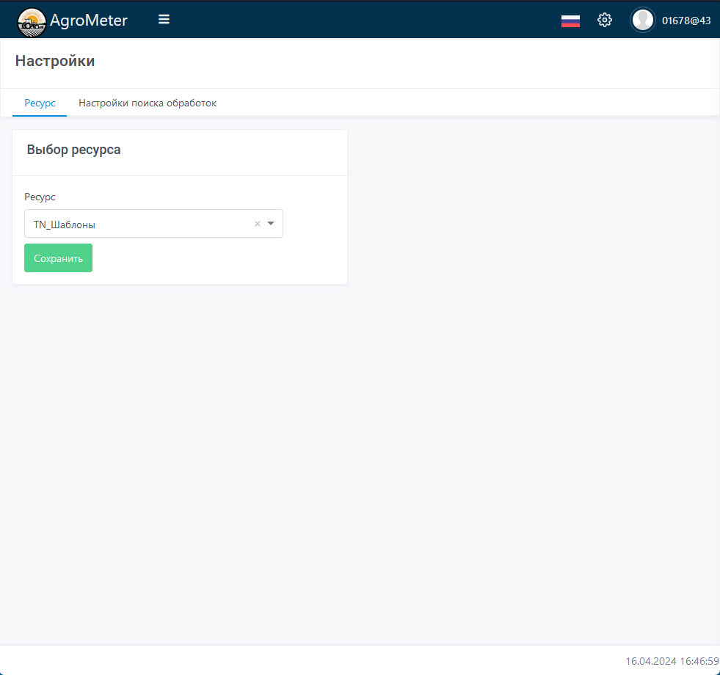Open the 01678@43 user account menu

pyautogui.click(x=686, y=21)
